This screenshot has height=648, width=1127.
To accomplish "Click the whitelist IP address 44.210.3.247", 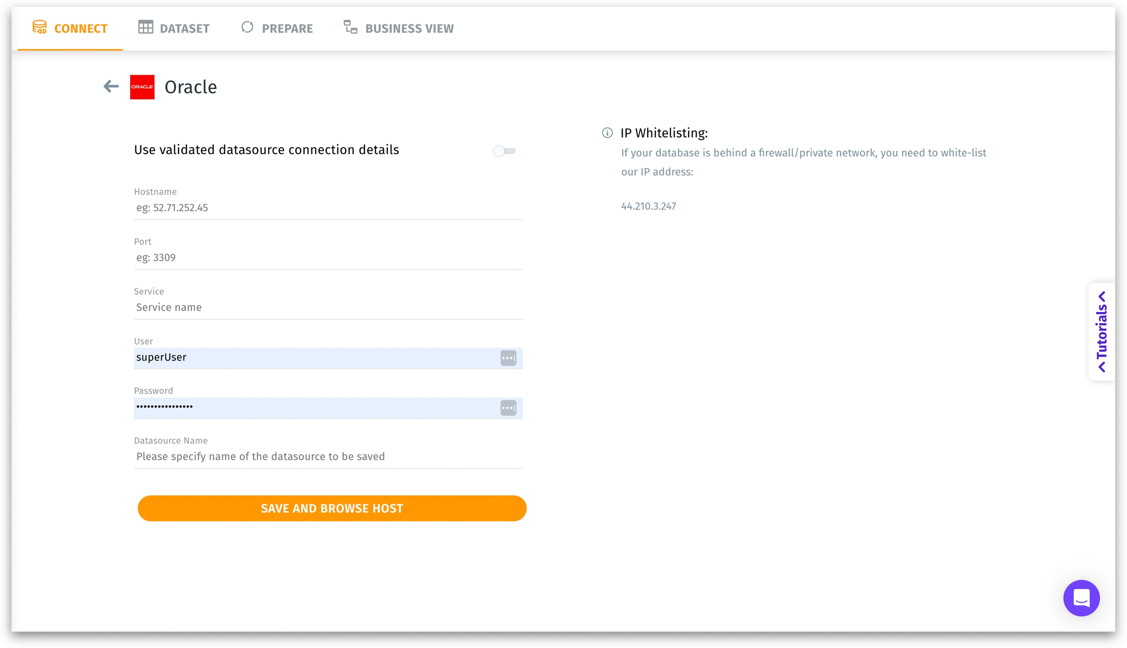I will (648, 206).
